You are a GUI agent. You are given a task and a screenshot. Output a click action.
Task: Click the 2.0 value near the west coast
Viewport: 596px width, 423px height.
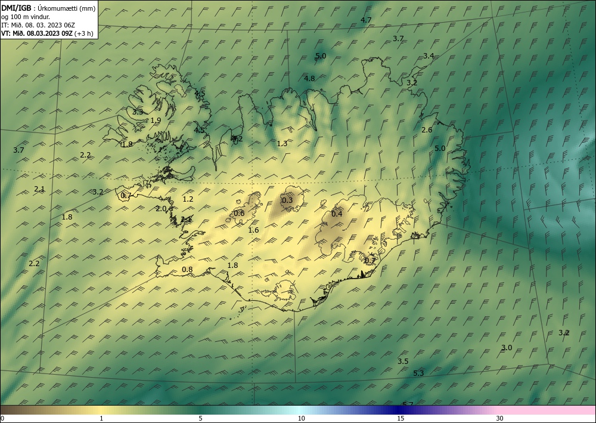point(161,208)
